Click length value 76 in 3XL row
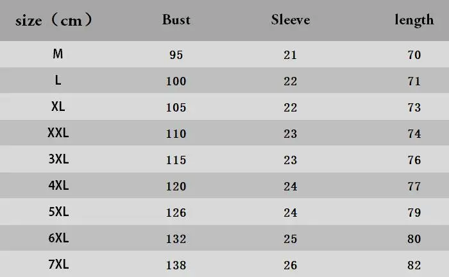449x277 pixels. click(414, 160)
